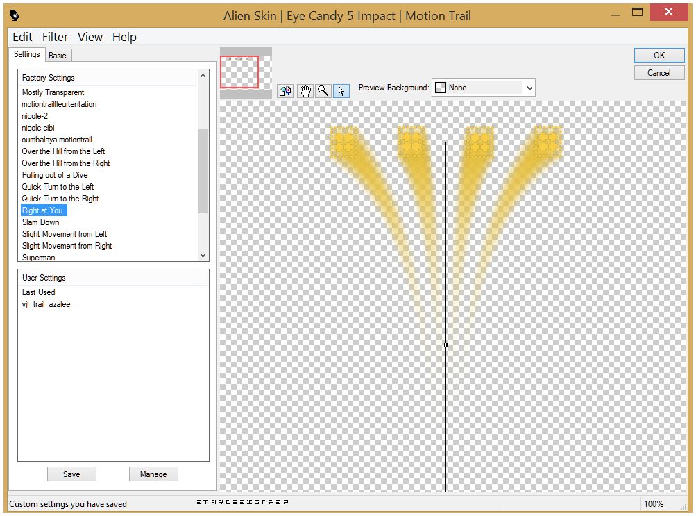Switch to the Settings tab
Viewport: 696px width, 516px height.
[26, 54]
